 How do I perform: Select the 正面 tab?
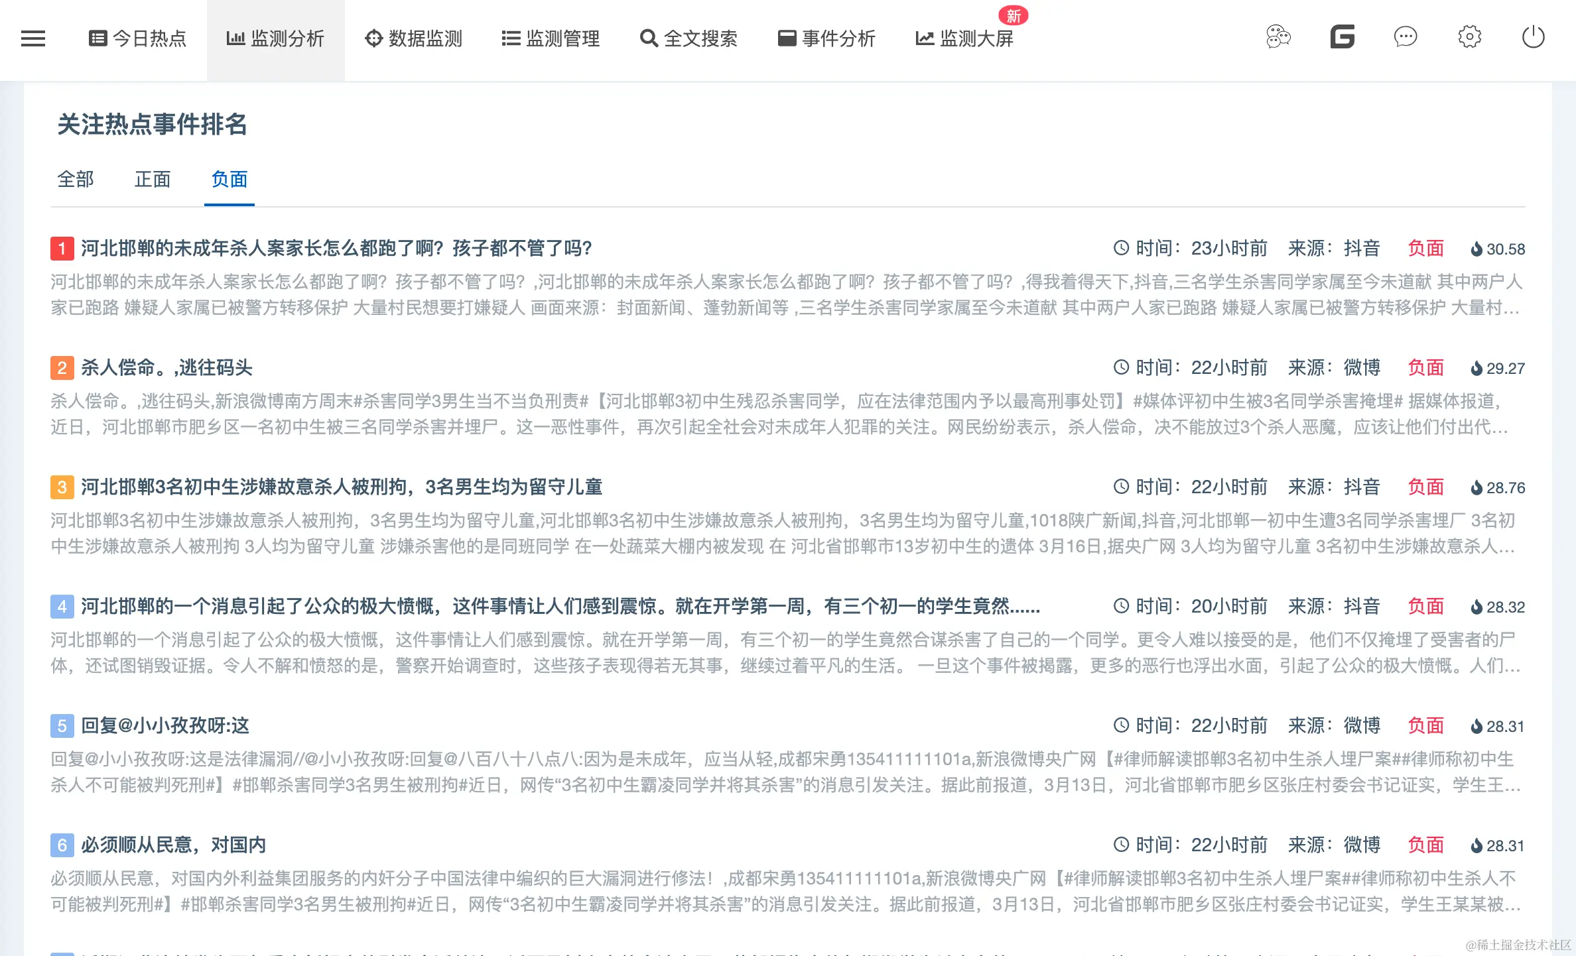point(153,179)
